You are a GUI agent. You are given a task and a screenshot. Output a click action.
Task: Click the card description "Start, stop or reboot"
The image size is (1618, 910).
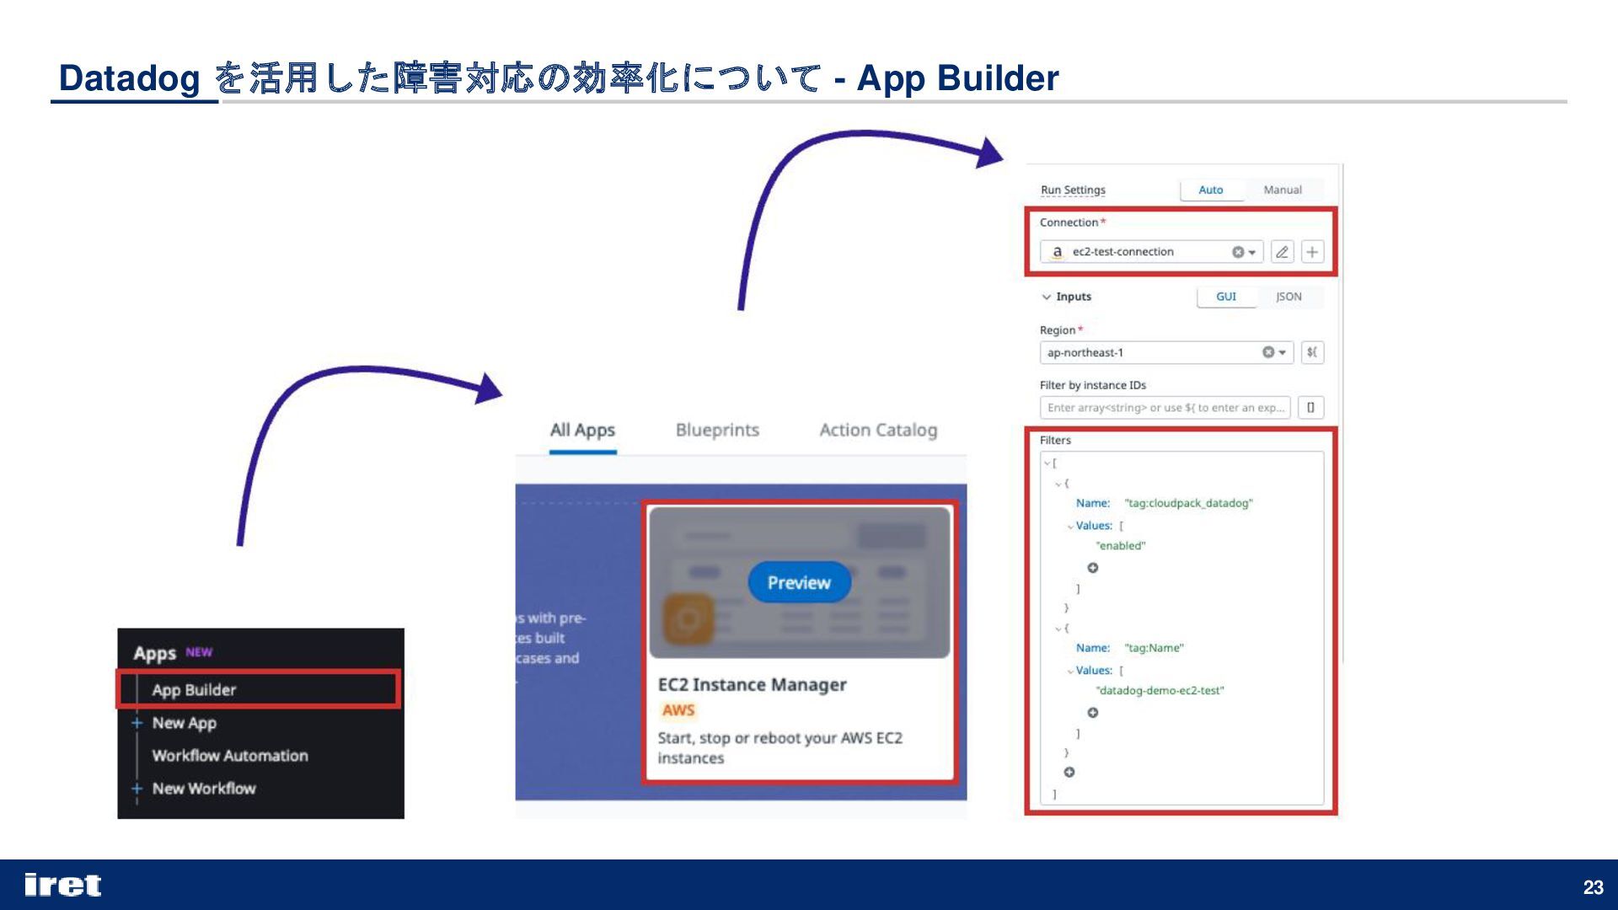point(780,748)
